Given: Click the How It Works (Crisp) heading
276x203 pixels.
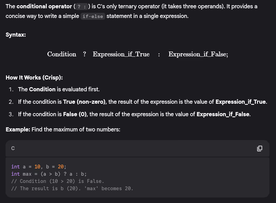Looking at the screenshot, I should (x=34, y=77).
